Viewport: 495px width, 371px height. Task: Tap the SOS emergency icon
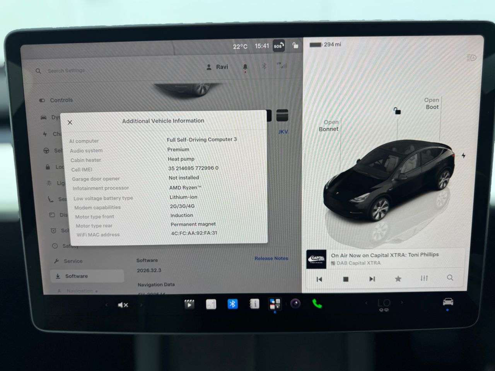point(278,46)
